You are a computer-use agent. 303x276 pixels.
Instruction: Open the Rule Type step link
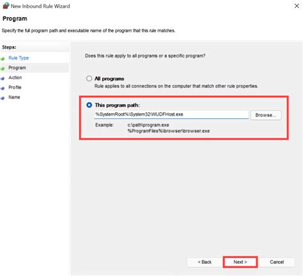pyautogui.click(x=19, y=58)
